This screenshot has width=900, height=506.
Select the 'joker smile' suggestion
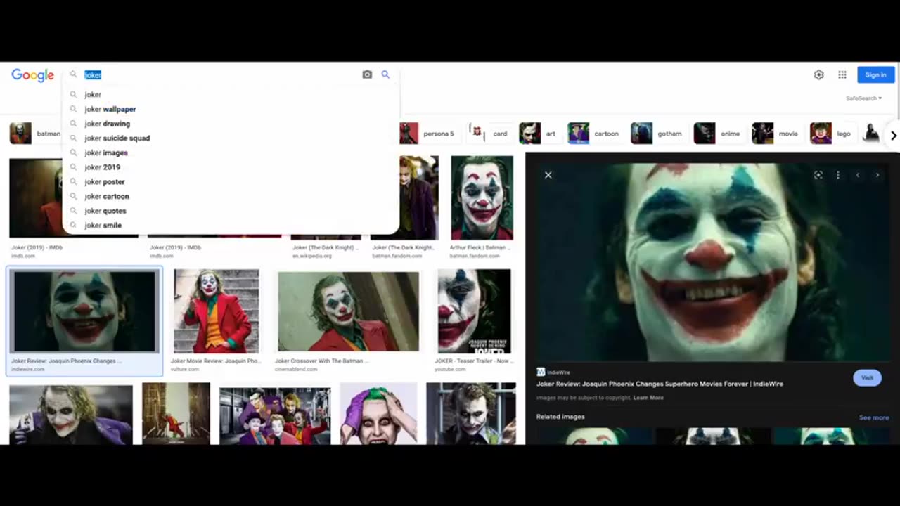click(x=231, y=226)
